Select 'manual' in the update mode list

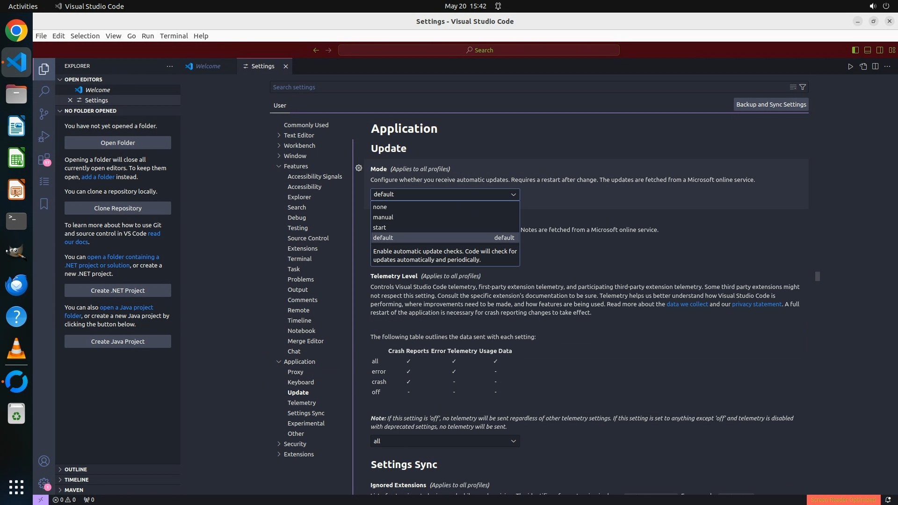pyautogui.click(x=383, y=217)
